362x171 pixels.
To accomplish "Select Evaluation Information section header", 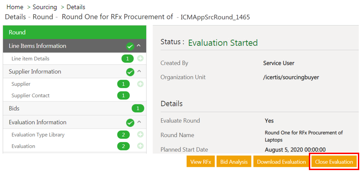I will (75, 122).
